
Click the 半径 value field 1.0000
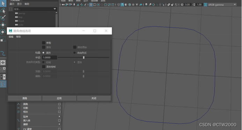pos(50,57)
